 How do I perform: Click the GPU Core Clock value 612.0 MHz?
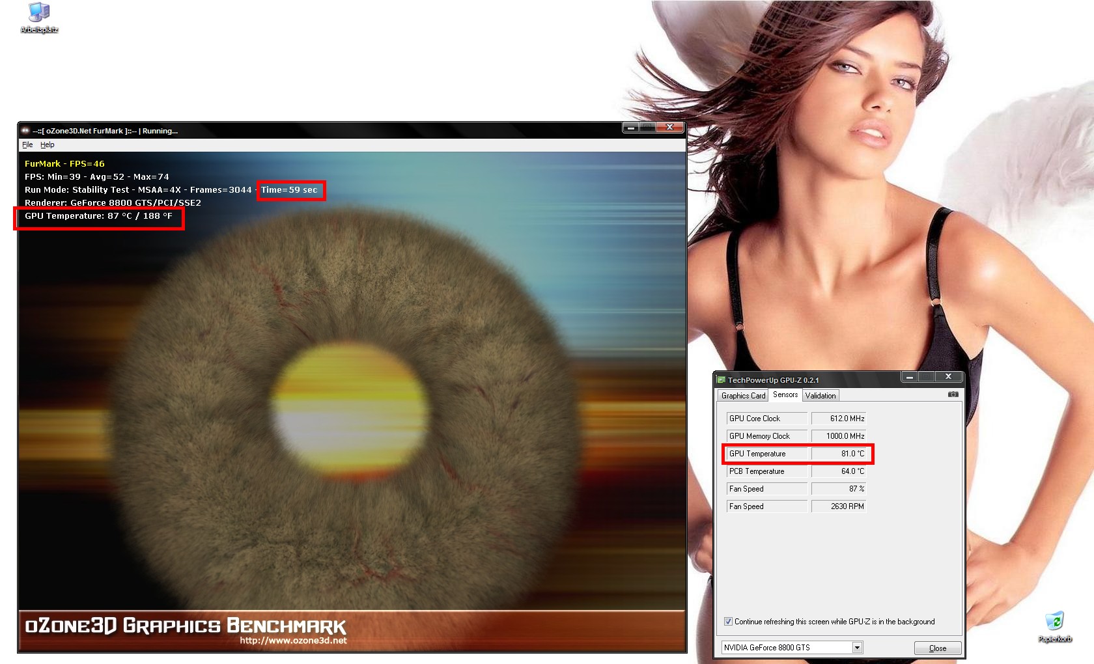pos(839,419)
